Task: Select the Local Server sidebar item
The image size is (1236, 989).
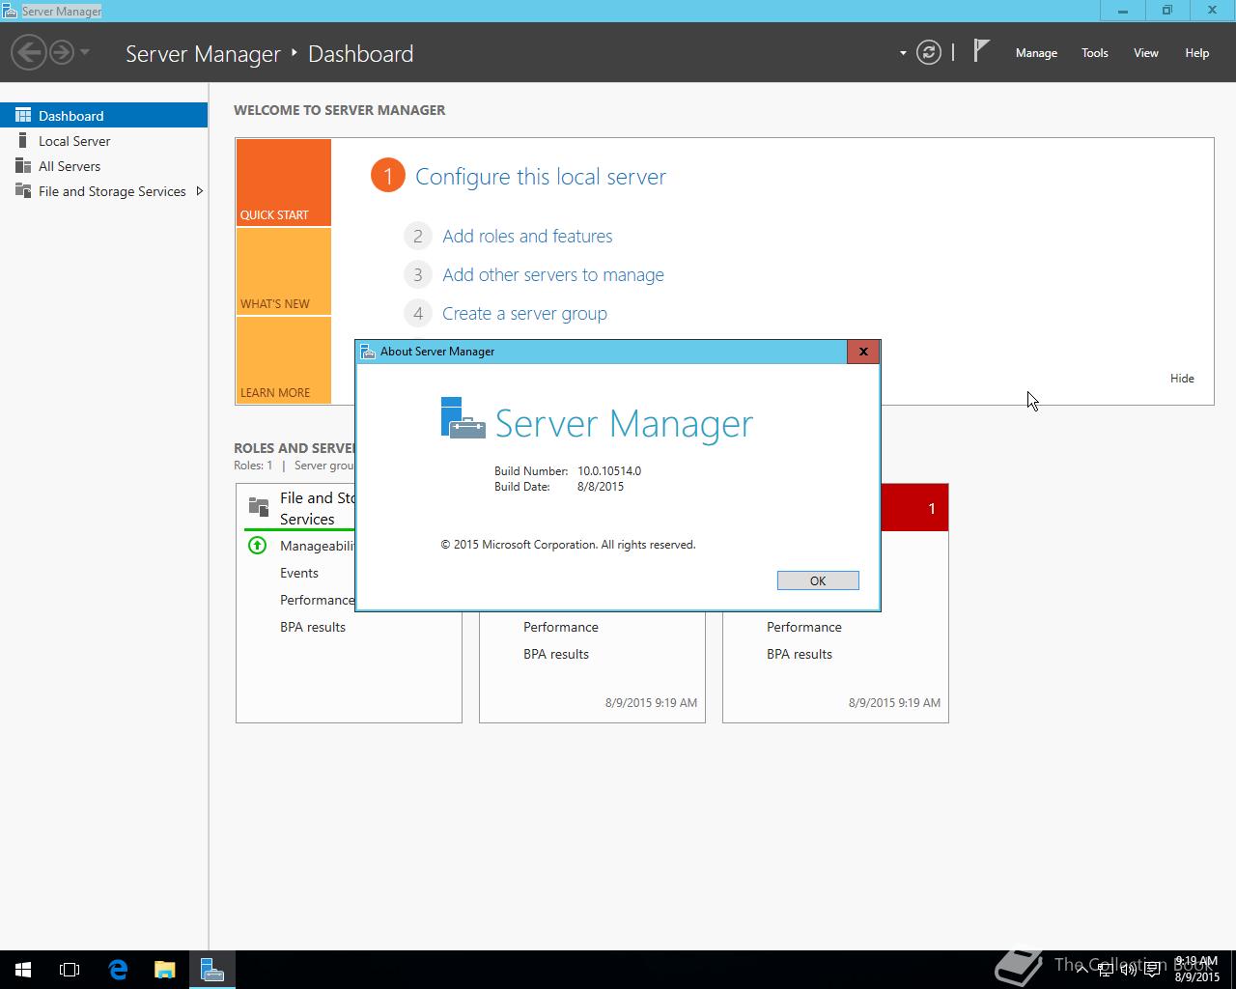Action: click(74, 141)
